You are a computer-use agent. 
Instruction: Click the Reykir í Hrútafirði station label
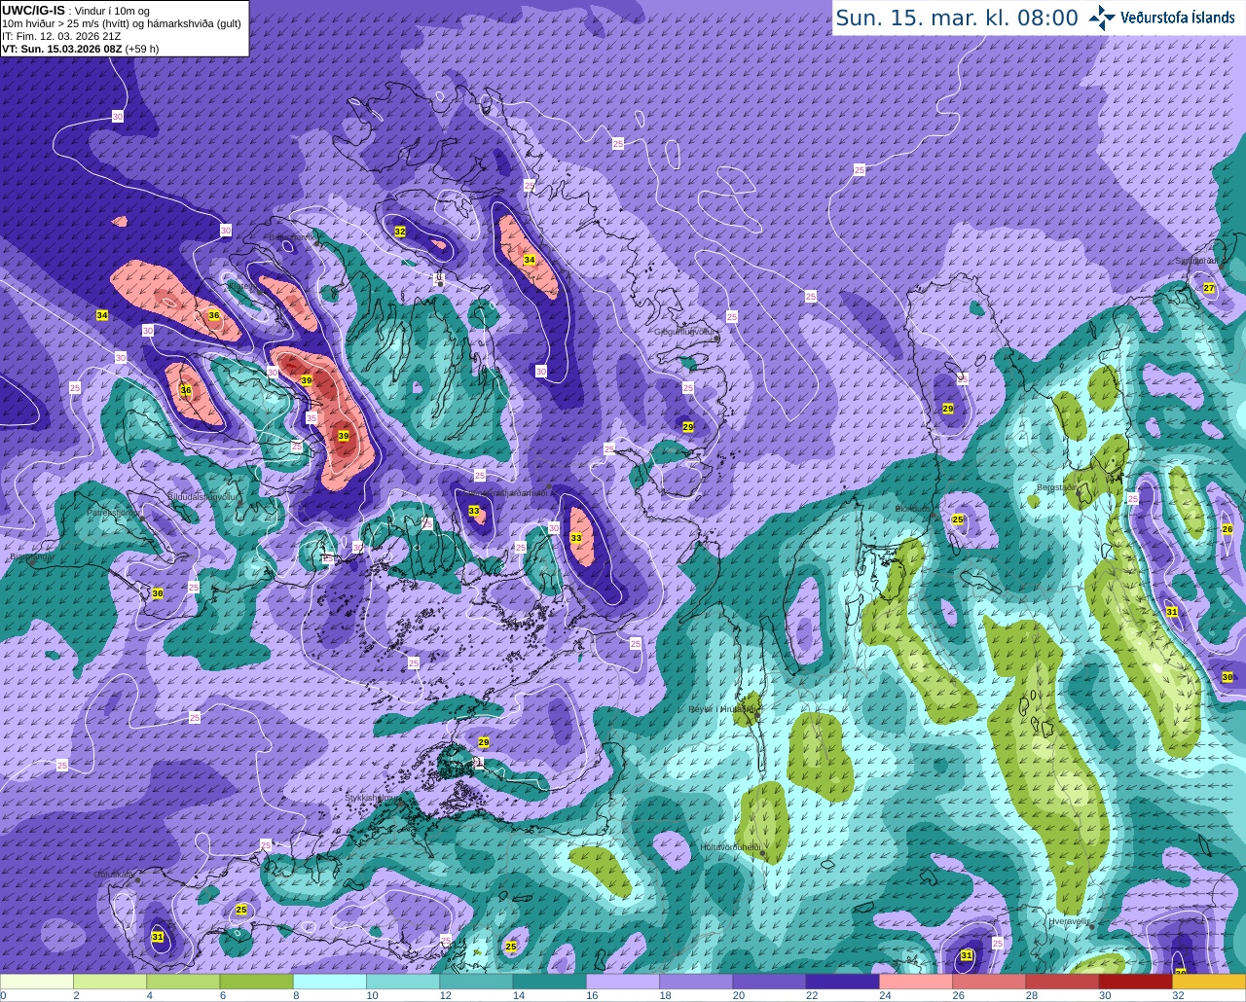click(723, 709)
